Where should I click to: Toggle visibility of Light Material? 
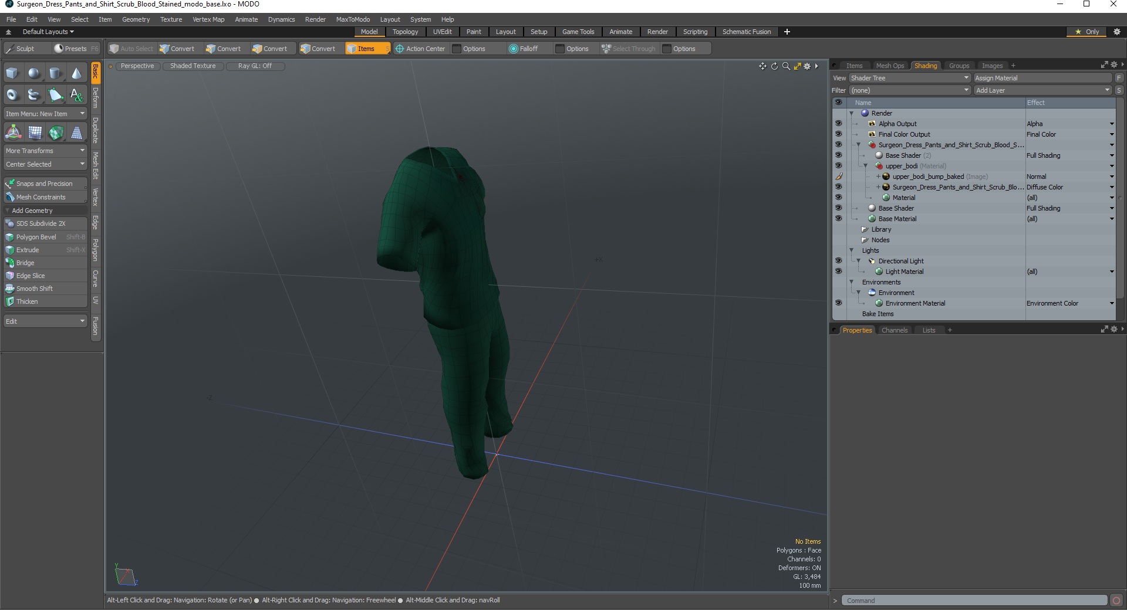pos(838,272)
